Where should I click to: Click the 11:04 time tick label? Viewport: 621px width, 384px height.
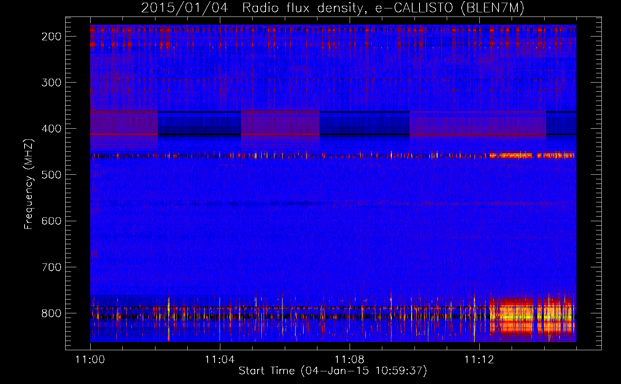coord(220,360)
